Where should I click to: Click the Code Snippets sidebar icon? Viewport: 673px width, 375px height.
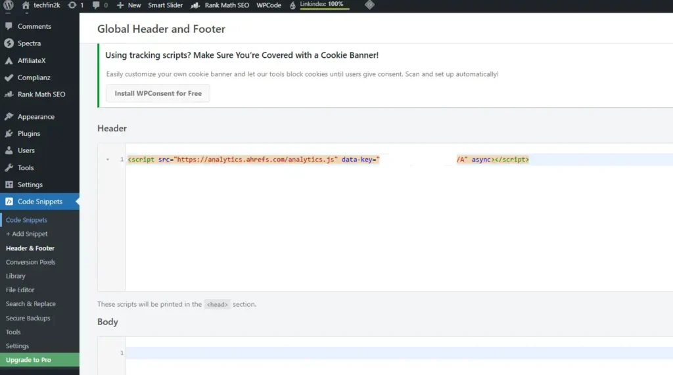pyautogui.click(x=9, y=201)
